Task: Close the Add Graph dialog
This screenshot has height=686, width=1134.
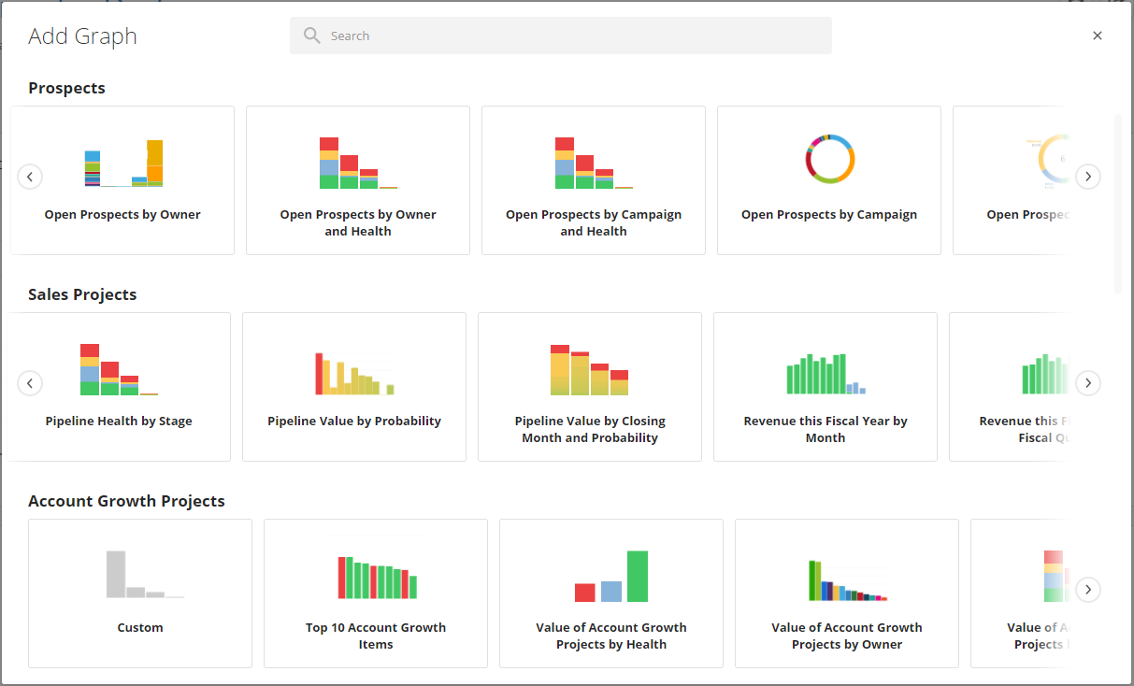Action: click(1097, 35)
